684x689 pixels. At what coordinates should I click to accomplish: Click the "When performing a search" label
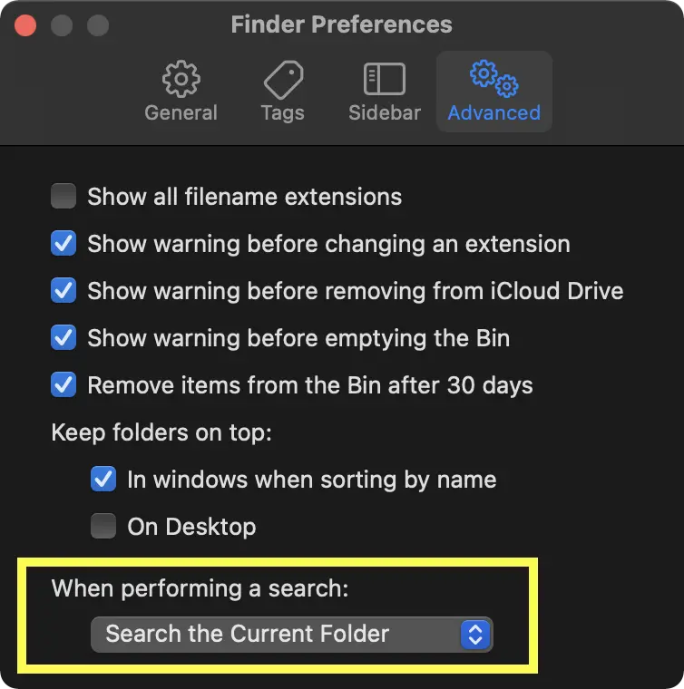(200, 587)
